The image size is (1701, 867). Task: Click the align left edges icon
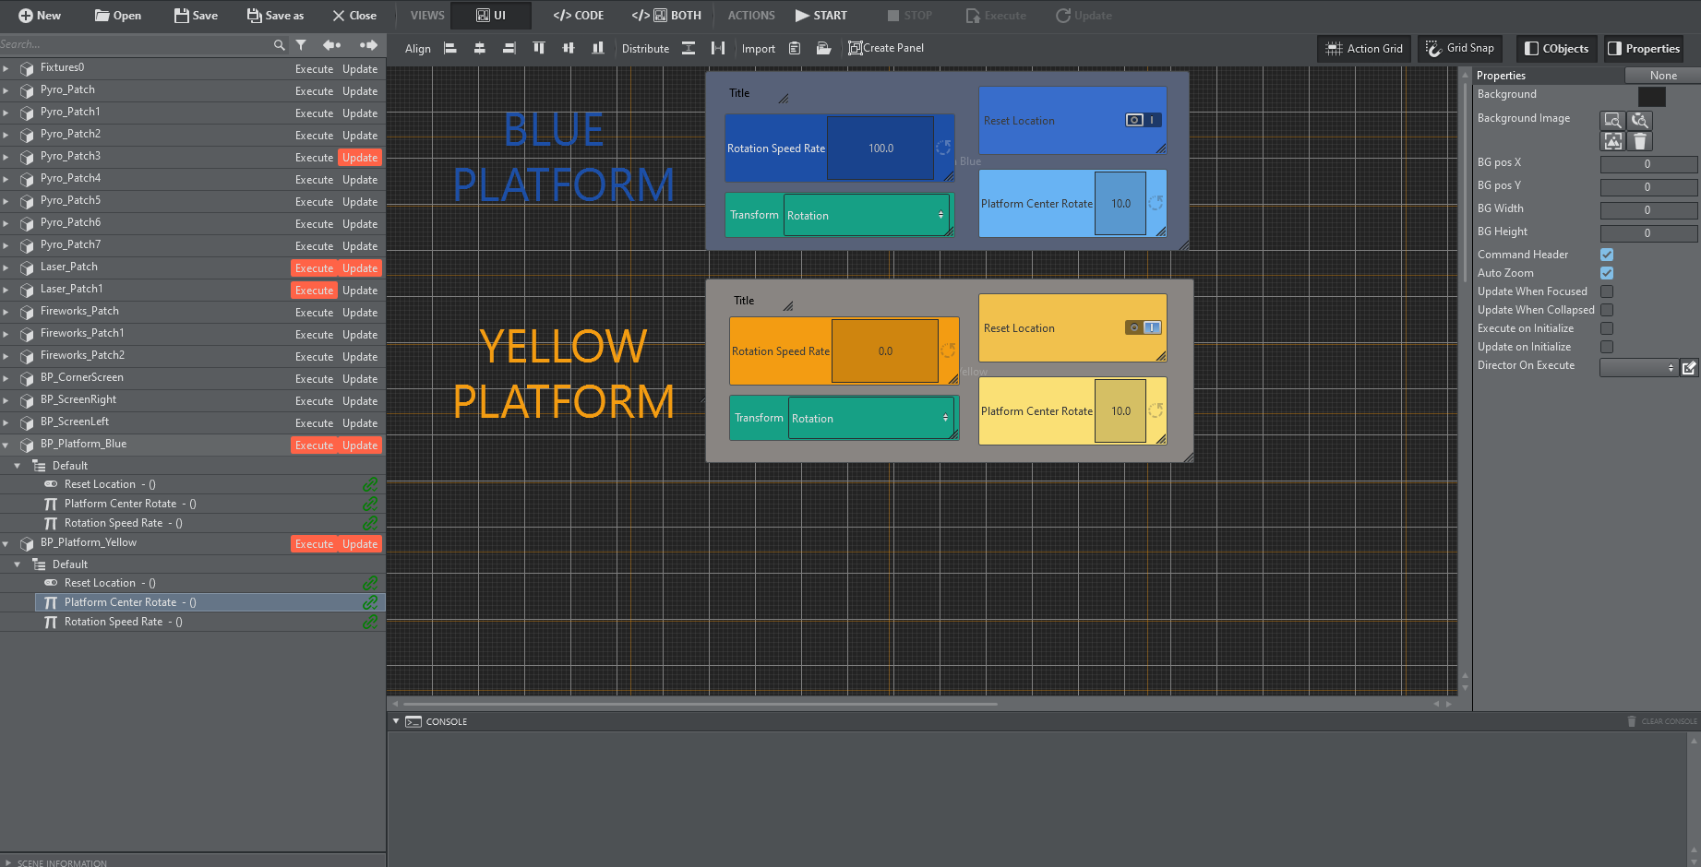[x=450, y=49]
